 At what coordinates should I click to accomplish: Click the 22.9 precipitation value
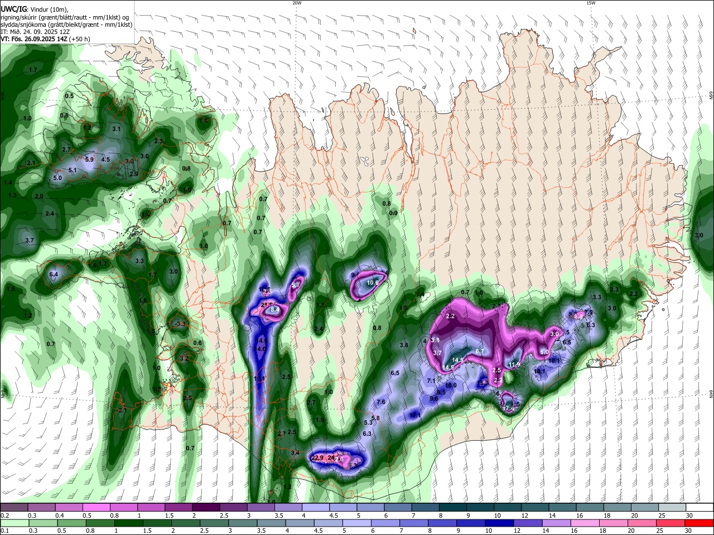pyautogui.click(x=317, y=458)
